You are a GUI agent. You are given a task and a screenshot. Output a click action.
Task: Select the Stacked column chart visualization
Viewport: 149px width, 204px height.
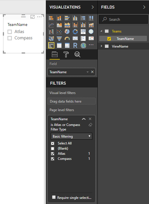pyautogui.click(x=59, y=18)
